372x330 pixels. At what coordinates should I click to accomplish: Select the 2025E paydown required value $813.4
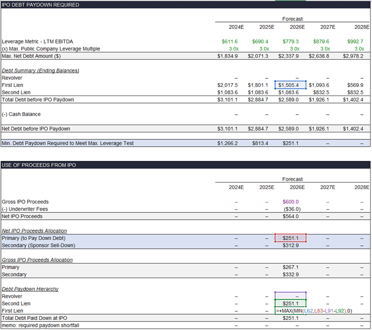tap(260, 143)
